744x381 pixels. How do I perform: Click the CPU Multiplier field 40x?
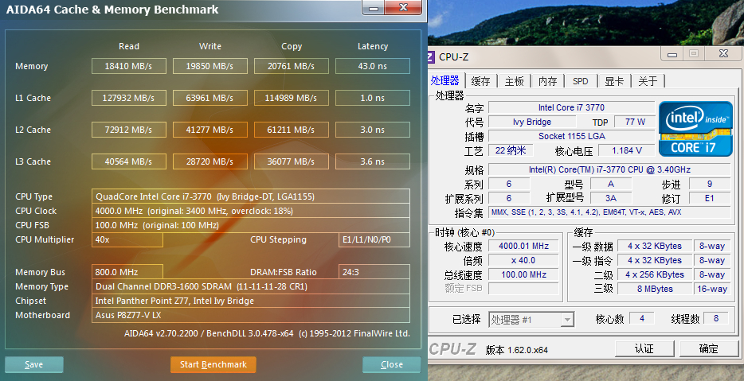click(127, 239)
